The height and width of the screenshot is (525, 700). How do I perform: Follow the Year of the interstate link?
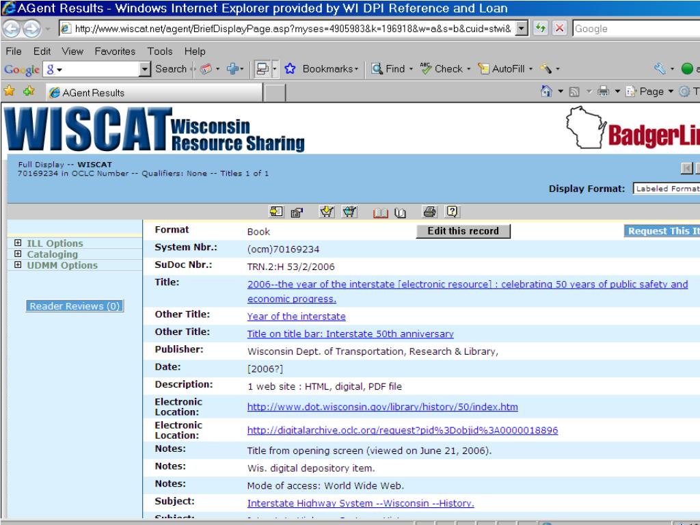[x=297, y=317]
